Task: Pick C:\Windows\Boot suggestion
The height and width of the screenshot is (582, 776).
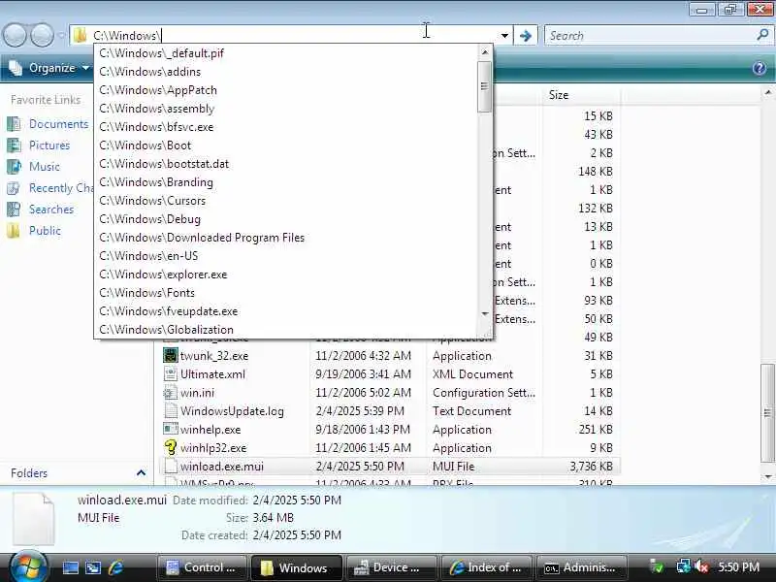Action: [286, 145]
